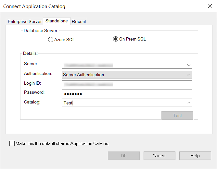Screen dimensions: 217x169
Task: Close the dialog with the X button
Action: pyautogui.click(x=209, y=6)
